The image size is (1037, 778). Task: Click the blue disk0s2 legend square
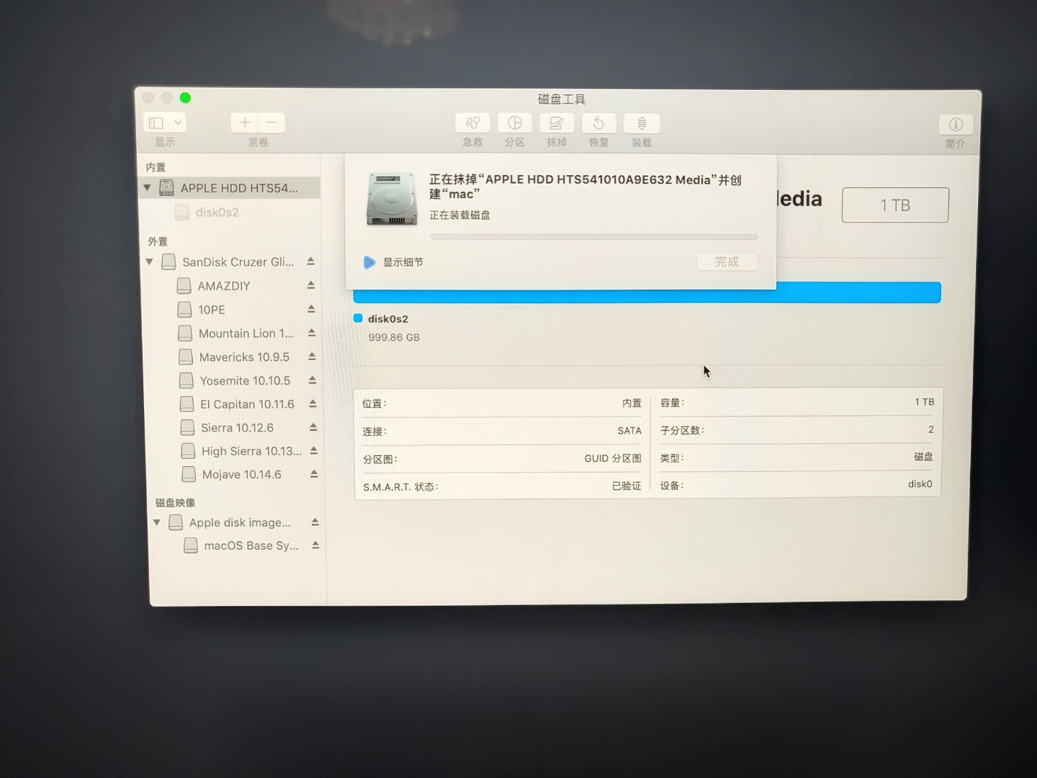tap(358, 318)
